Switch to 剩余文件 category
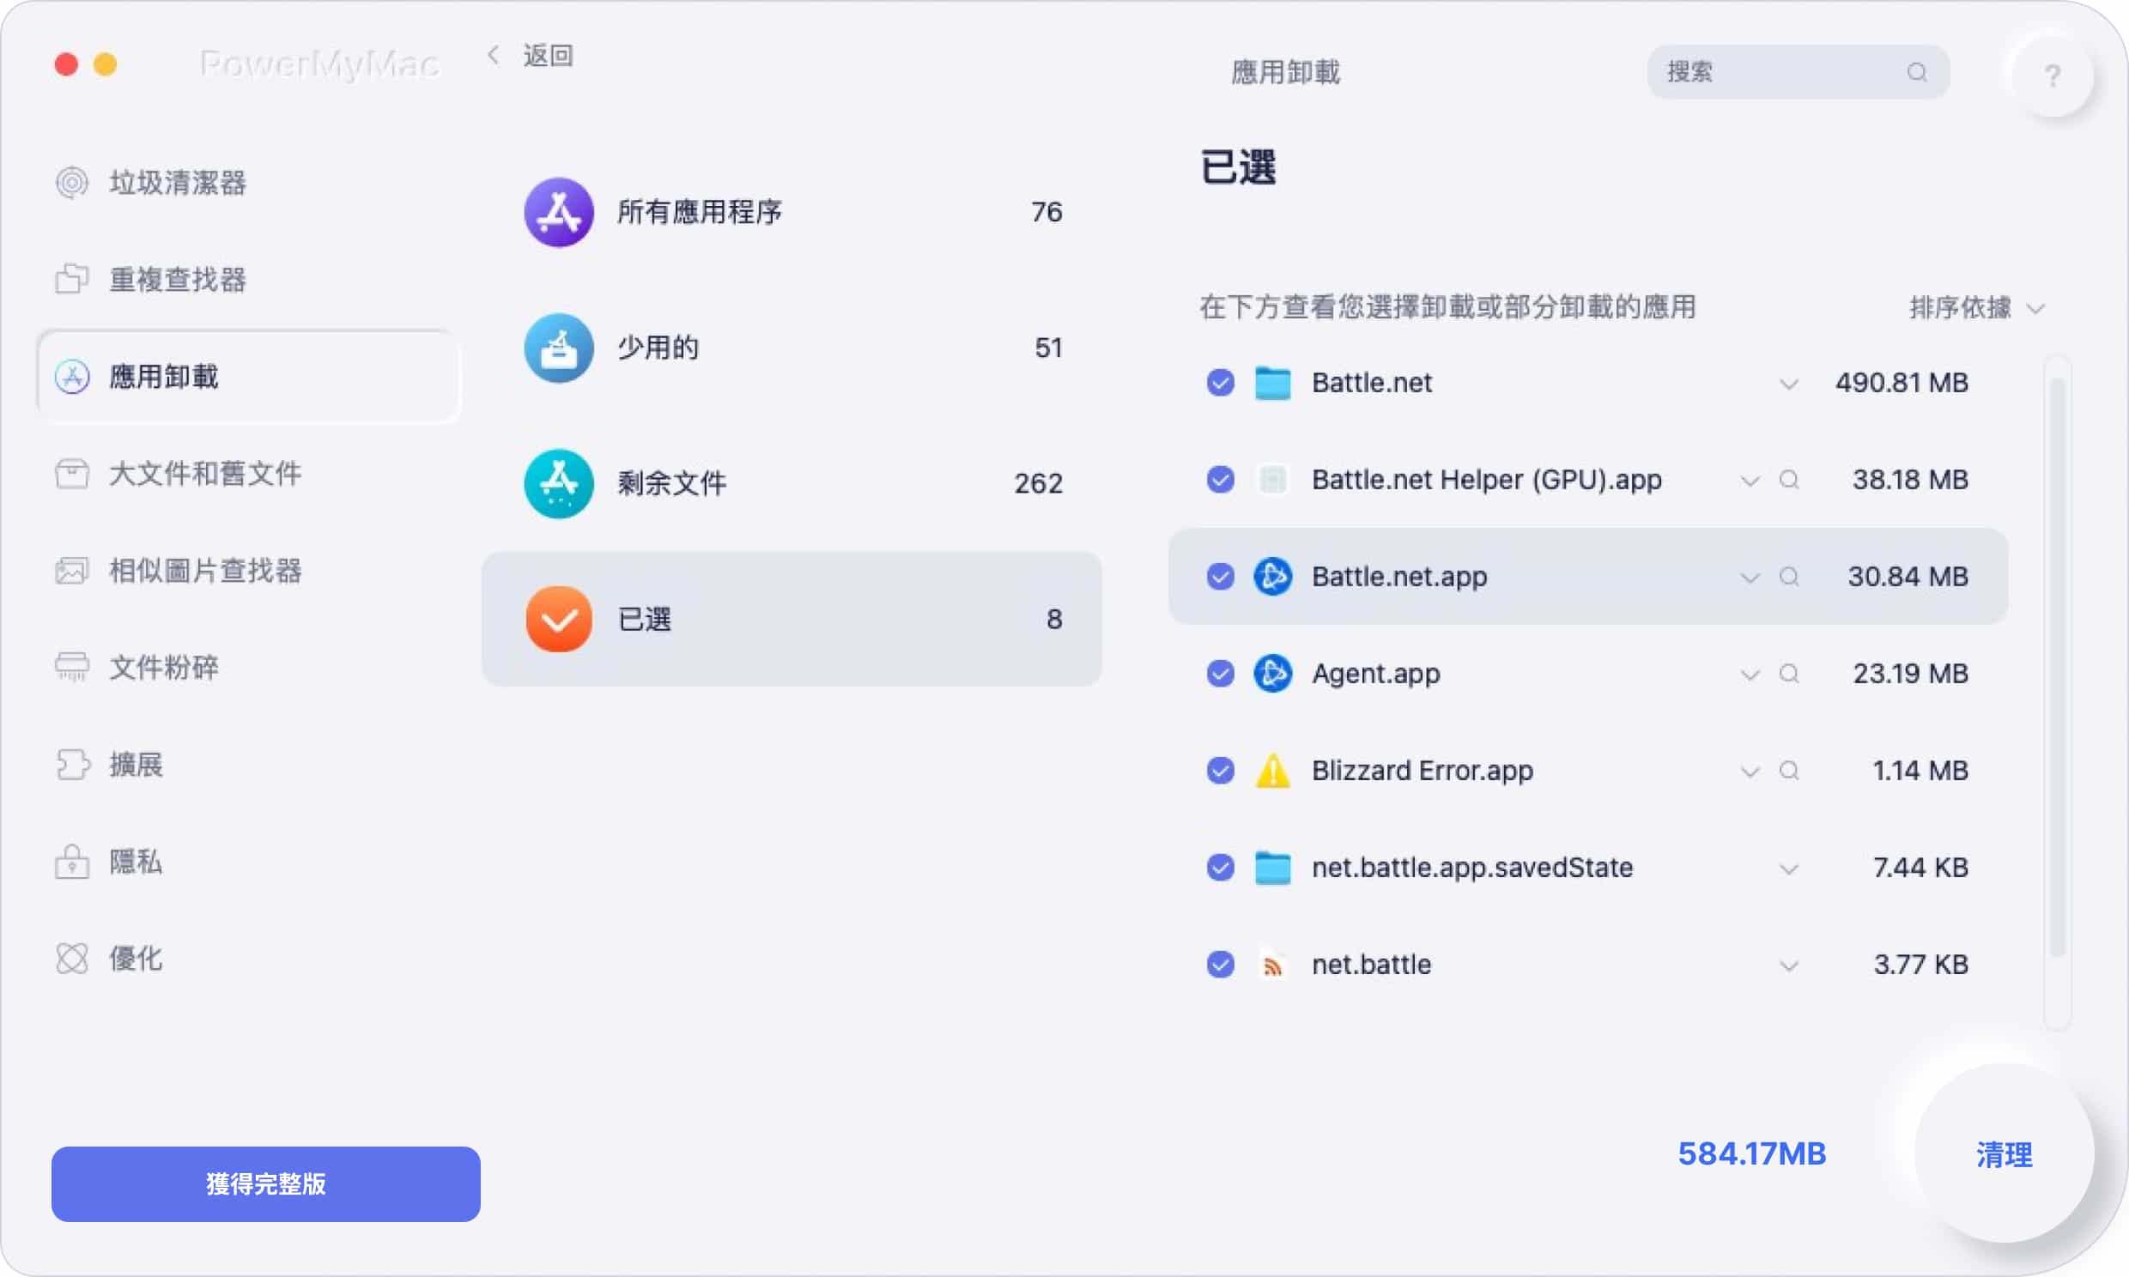Viewport: 2129px width, 1277px height. tap(792, 483)
